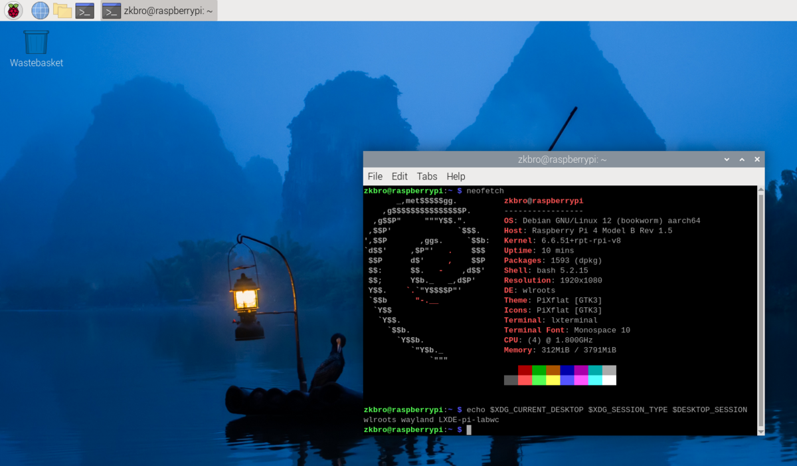Open the File menu in terminal
The width and height of the screenshot is (797, 466).
coord(375,176)
